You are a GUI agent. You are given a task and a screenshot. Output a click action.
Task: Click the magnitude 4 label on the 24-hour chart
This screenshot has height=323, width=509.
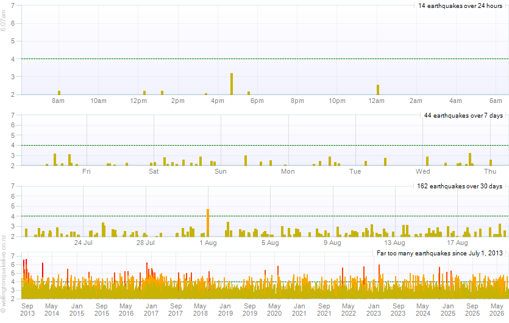(x=13, y=59)
